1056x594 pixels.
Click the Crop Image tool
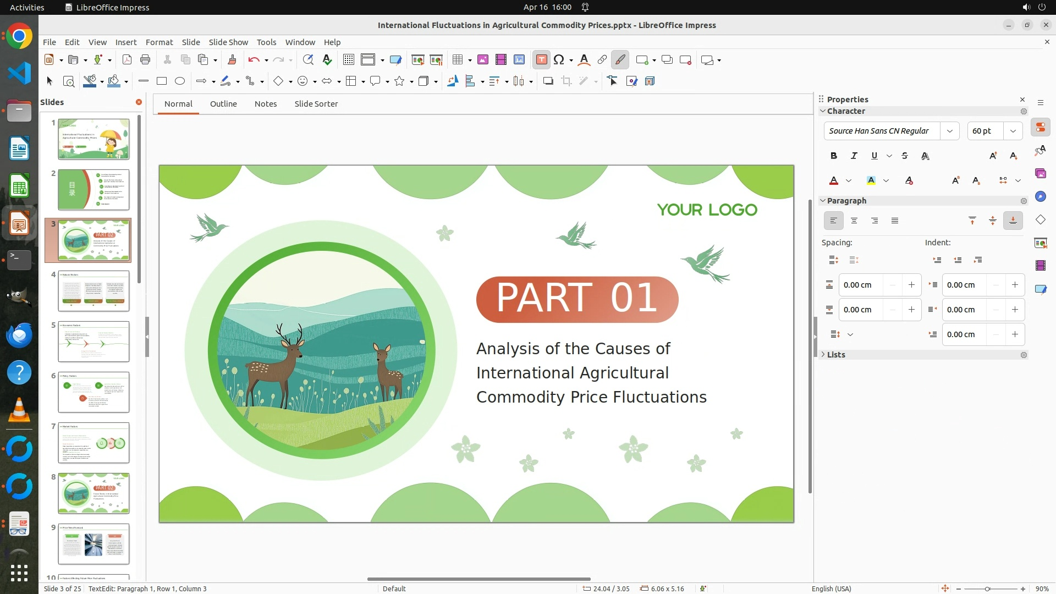(x=566, y=81)
